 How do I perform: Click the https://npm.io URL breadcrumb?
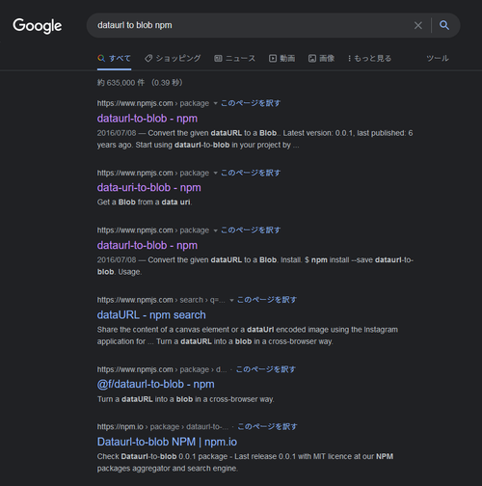(x=163, y=427)
